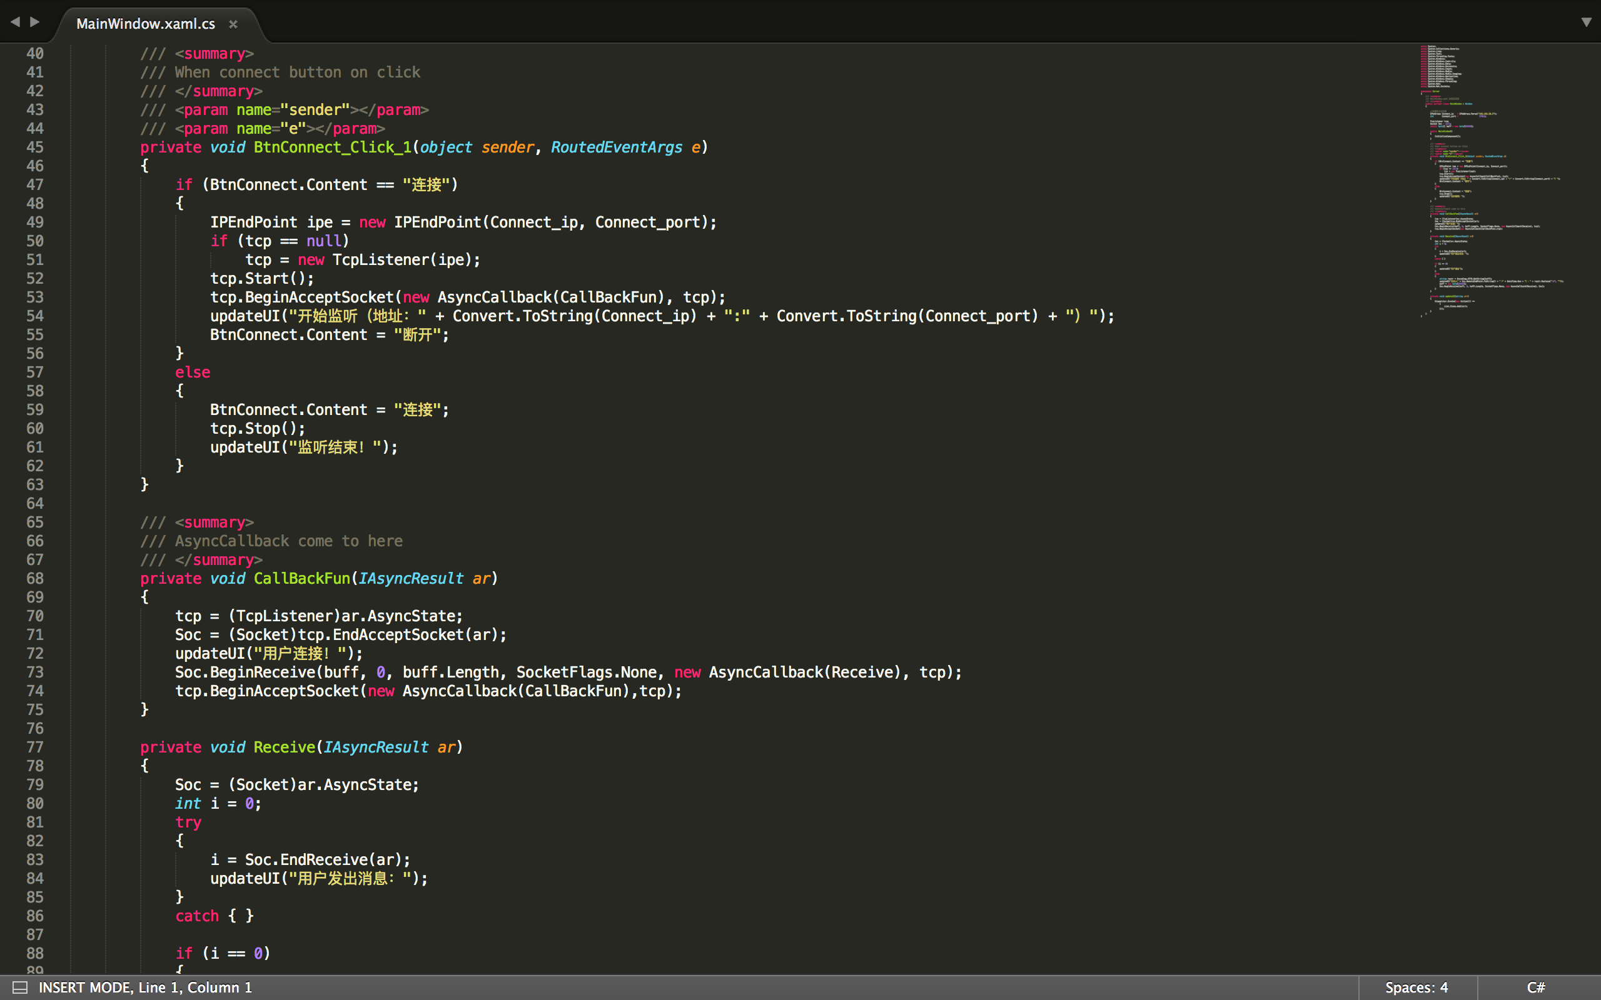1601x1000 pixels.
Task: Click the tcp.Start(); statement
Action: 262,279
